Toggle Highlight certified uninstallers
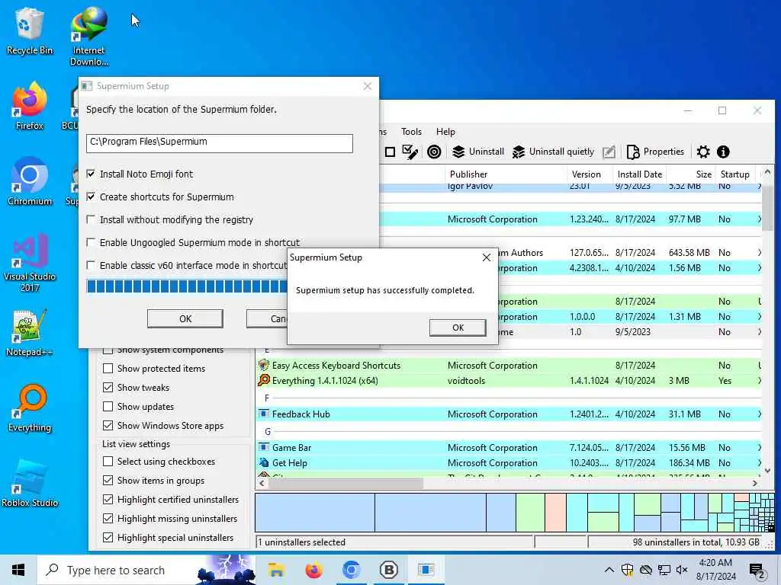 coord(108,499)
